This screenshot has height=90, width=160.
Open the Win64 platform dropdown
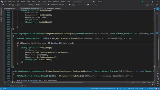pyautogui.click(x=41, y=5)
